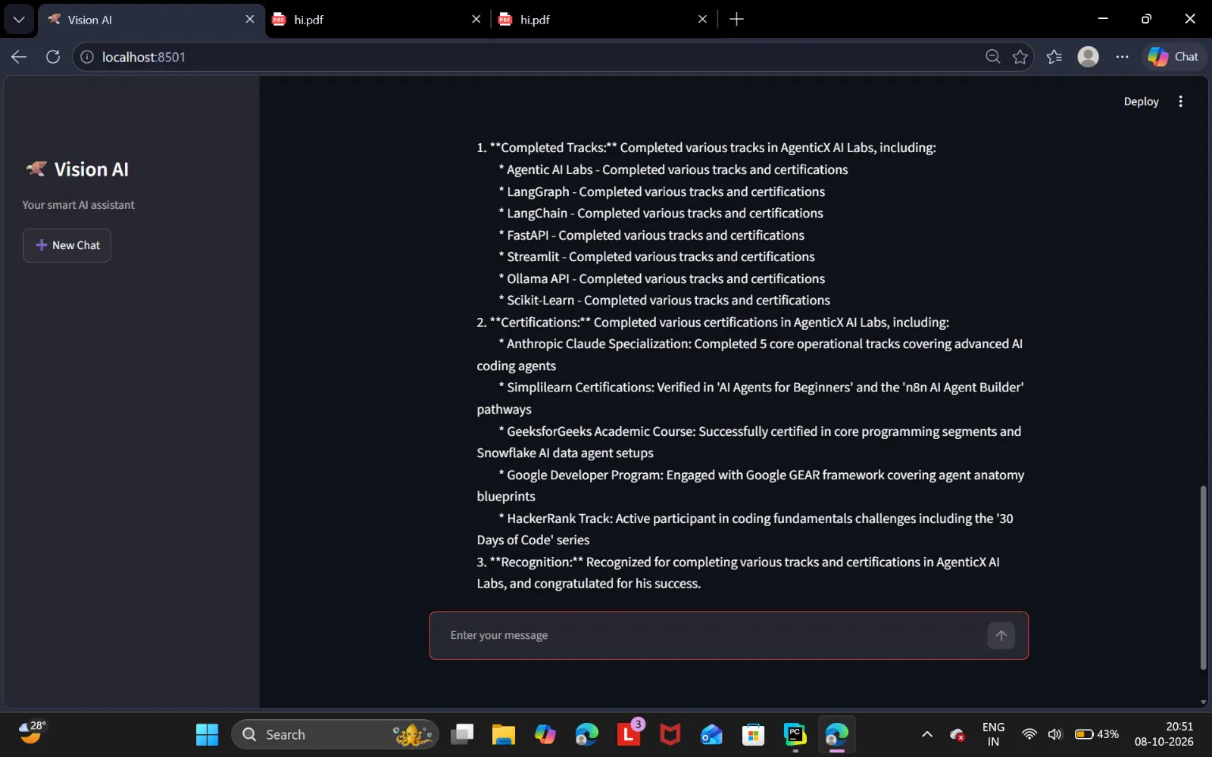Open the McAfee app on taskbar

(x=670, y=734)
